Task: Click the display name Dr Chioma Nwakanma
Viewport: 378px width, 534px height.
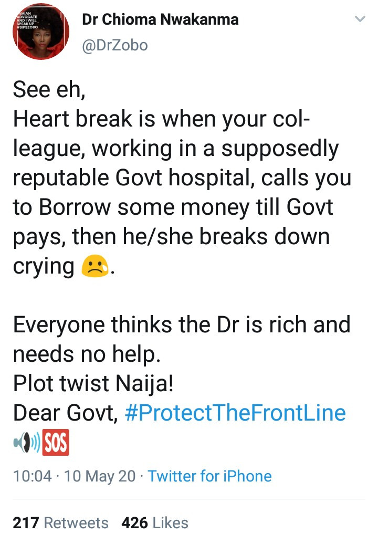Action: (160, 19)
